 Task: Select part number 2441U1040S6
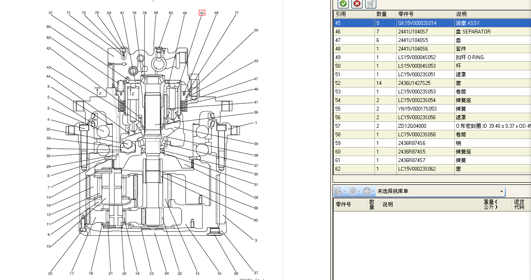coord(412,49)
